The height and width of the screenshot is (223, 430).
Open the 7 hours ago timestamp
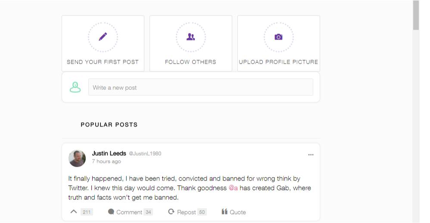106,162
